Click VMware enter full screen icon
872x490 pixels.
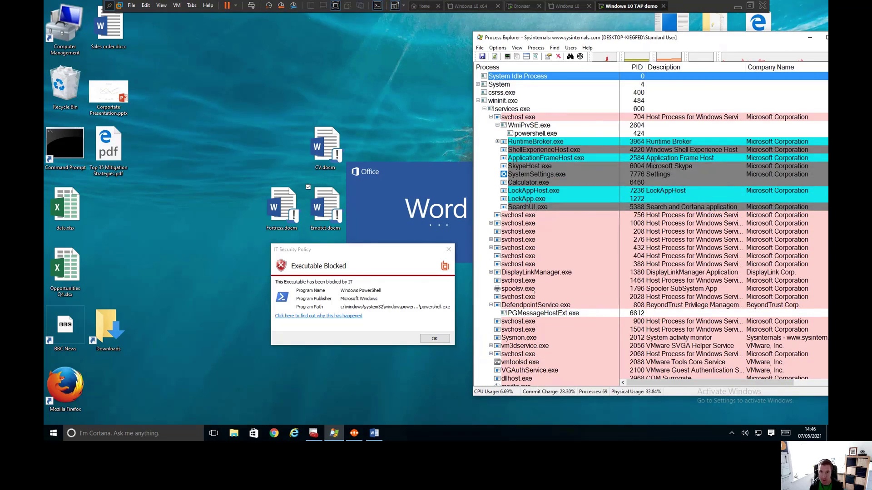coord(335,5)
